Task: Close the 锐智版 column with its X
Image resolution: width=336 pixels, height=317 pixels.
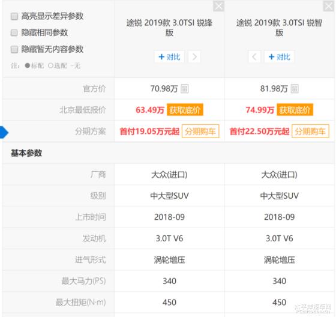Action: [x=329, y=6]
